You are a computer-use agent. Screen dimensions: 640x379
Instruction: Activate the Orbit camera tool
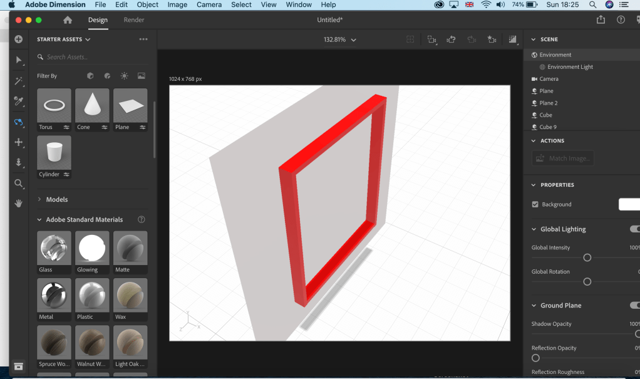point(19,122)
